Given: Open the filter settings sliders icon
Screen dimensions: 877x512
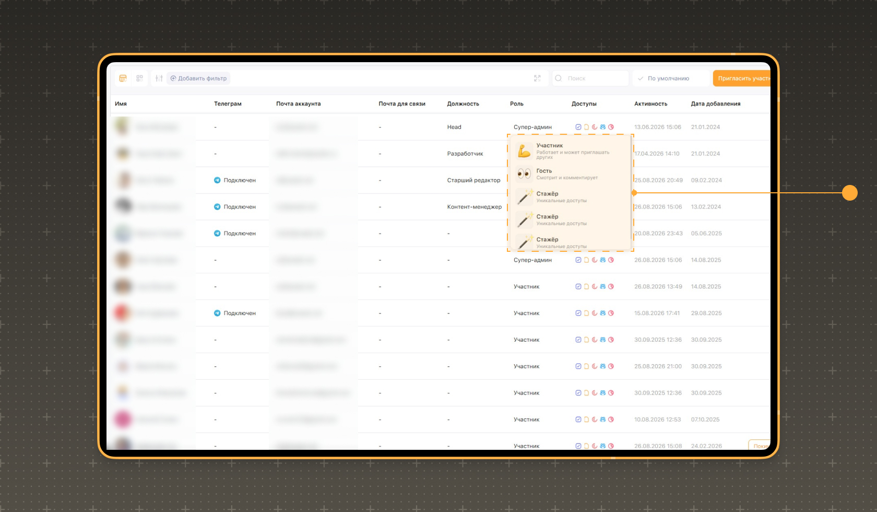Looking at the screenshot, I should tap(159, 78).
